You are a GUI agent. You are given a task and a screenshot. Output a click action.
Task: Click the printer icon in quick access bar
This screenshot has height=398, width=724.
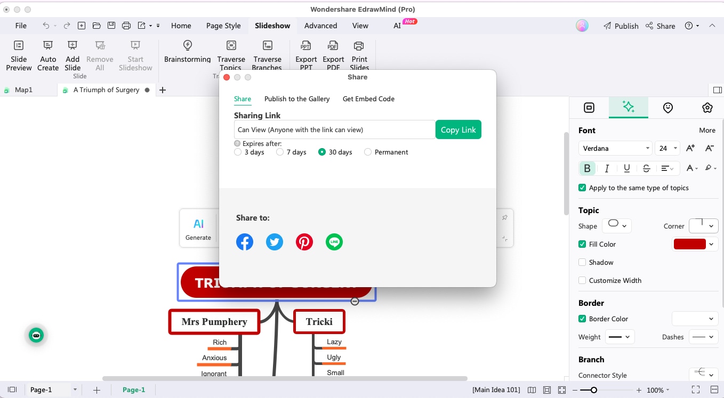[126, 26]
